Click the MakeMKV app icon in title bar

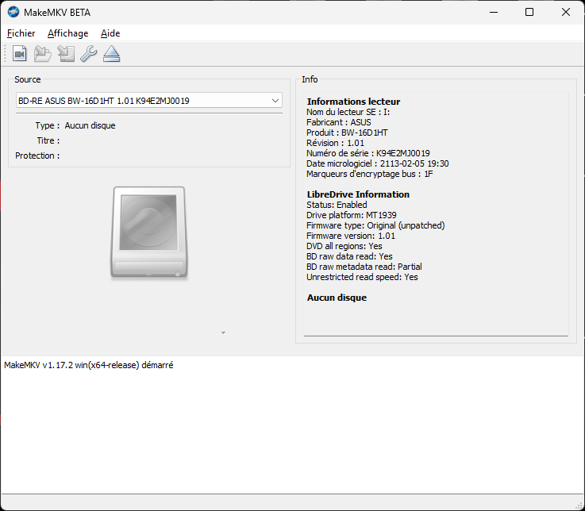[x=13, y=12]
